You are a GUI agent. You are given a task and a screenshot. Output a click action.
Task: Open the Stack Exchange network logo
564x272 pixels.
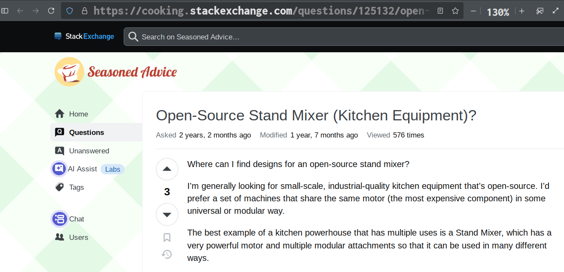(x=84, y=36)
